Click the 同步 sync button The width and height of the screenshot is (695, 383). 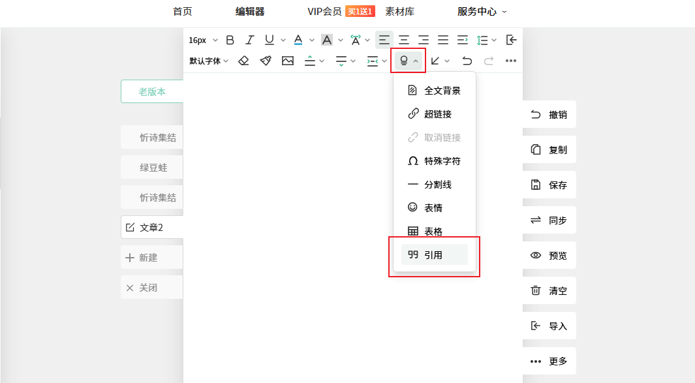pyautogui.click(x=549, y=220)
